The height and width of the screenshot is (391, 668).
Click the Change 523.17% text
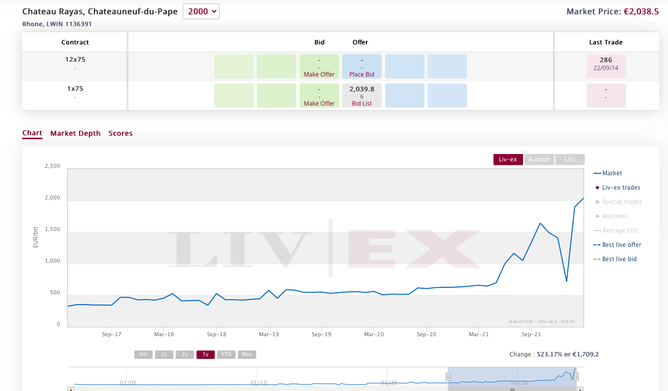554,354
